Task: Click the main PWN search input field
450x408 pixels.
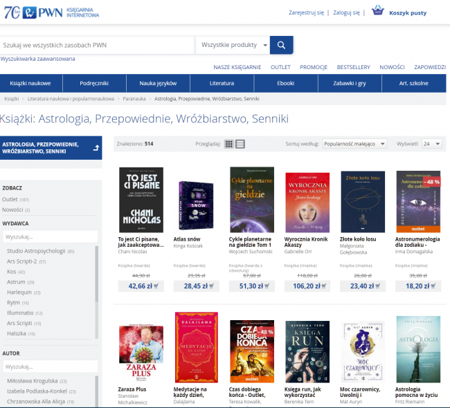Action: 97,46
